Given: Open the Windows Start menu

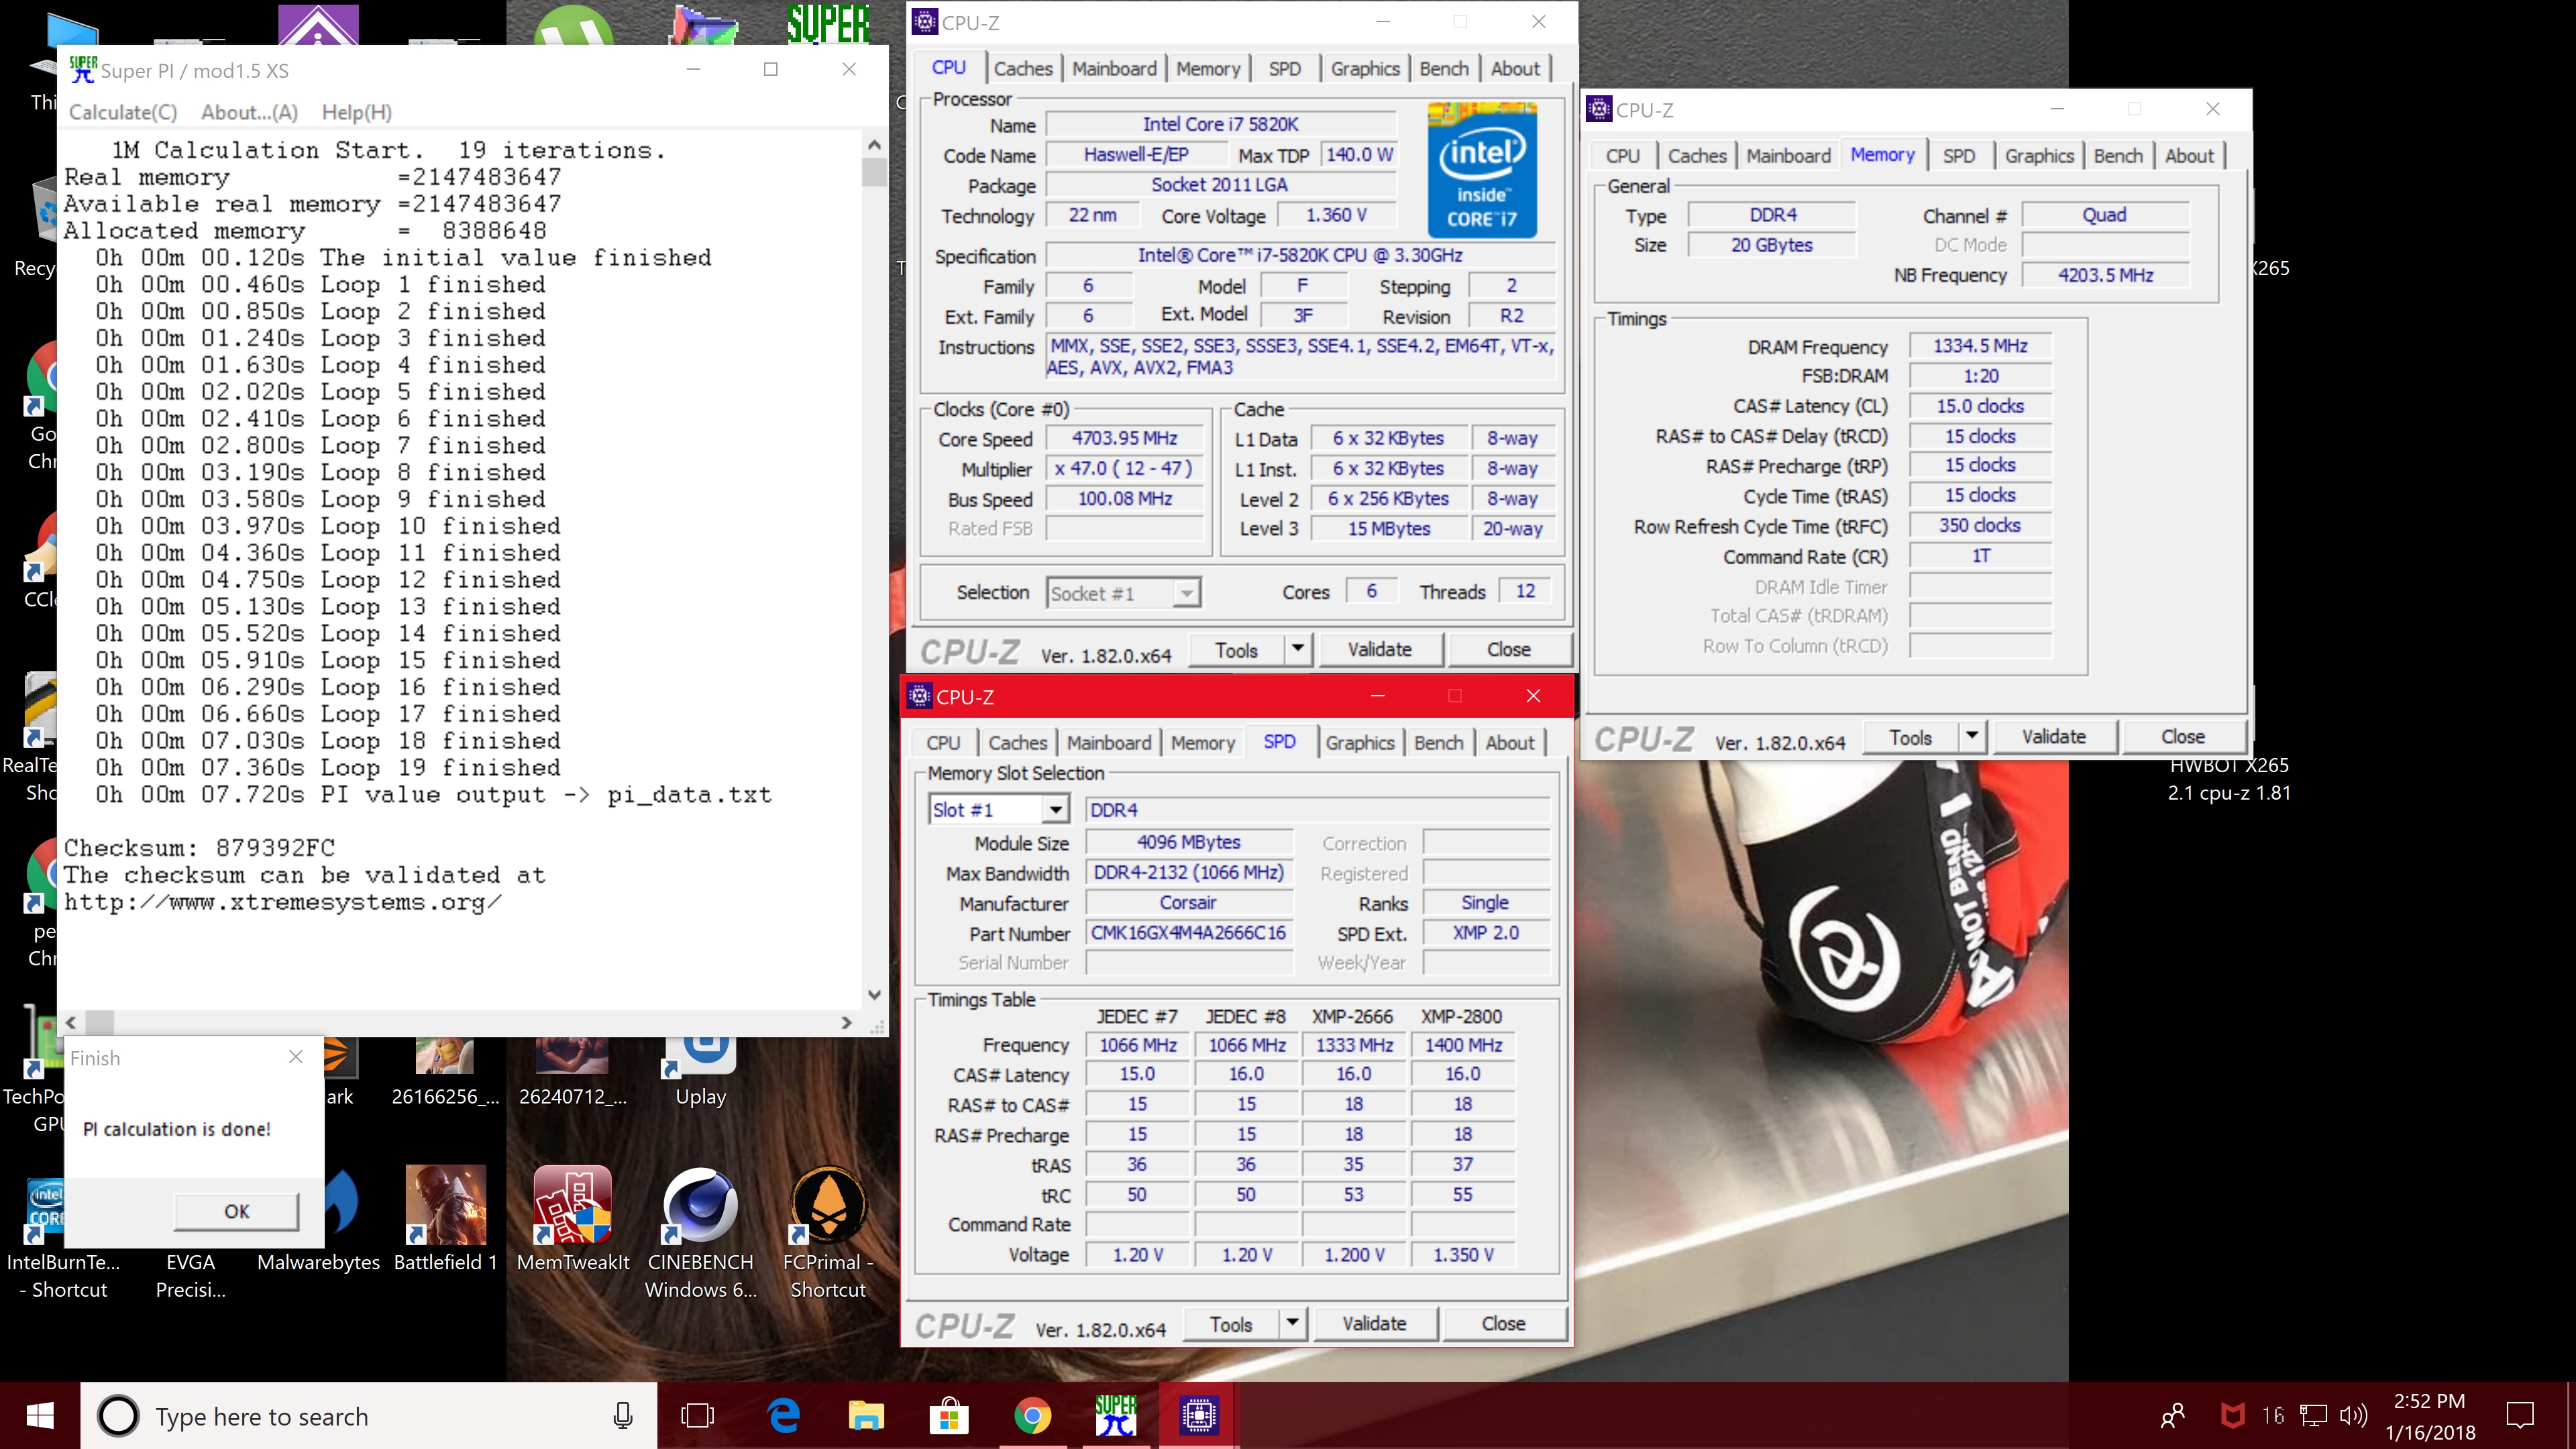Looking at the screenshot, I should pos(40,1416).
